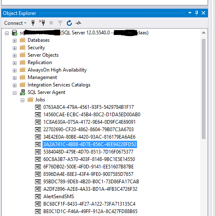The width and height of the screenshot is (215, 216).
Task: Select job A2DF2896-A2E8-4A33-BD1A-4FB3C4726F32
Action: point(90,189)
